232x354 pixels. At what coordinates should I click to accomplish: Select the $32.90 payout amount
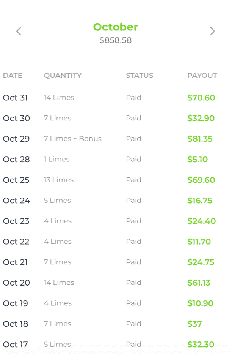pyautogui.click(x=201, y=118)
